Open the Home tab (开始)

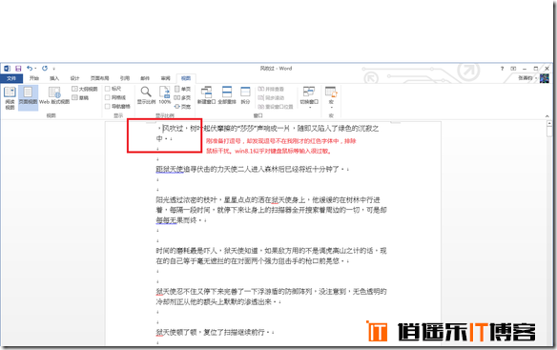click(34, 78)
